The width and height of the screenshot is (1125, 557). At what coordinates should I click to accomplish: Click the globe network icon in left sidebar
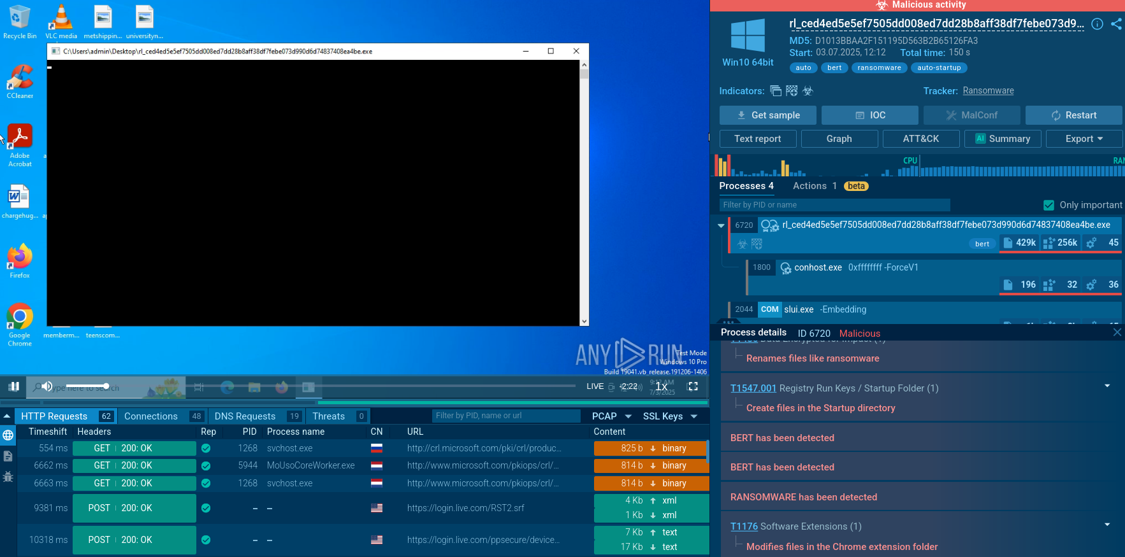pos(8,435)
